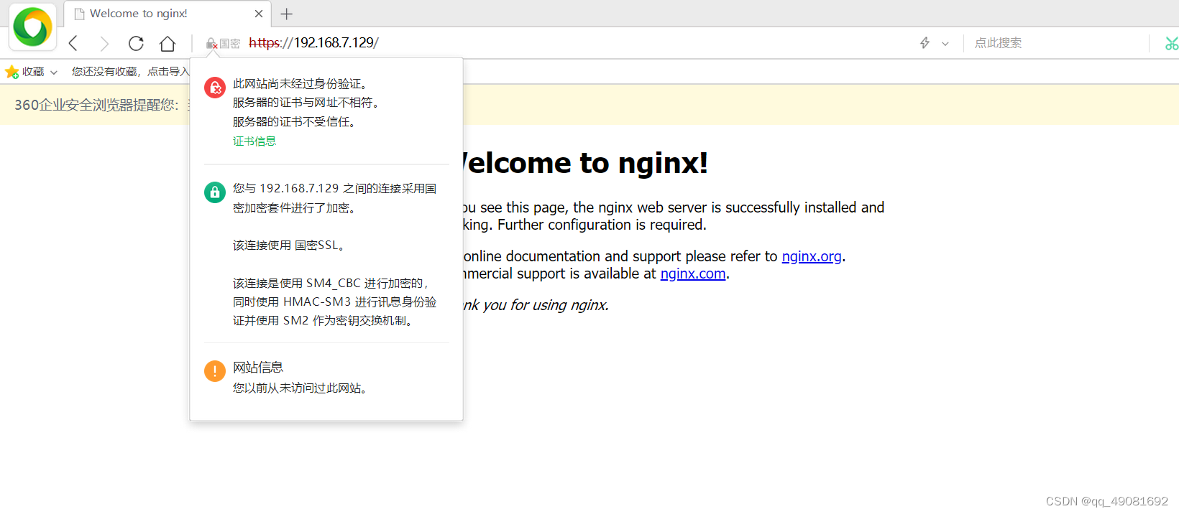
Task: Click text 该连接使用 国密SSL。
Action: tap(290, 246)
